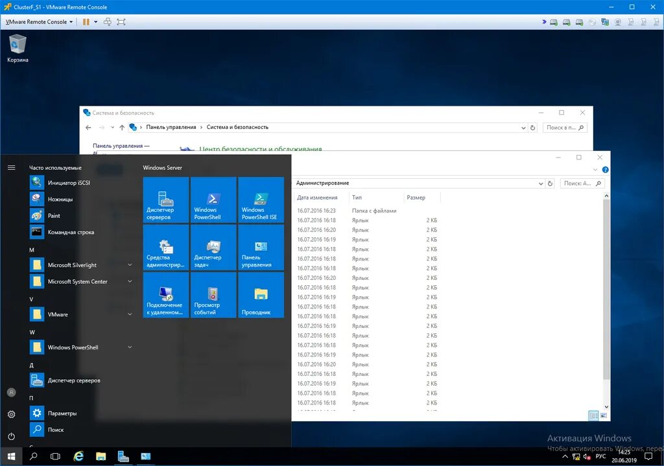Open the pause options dropdown arrow

(96, 21)
